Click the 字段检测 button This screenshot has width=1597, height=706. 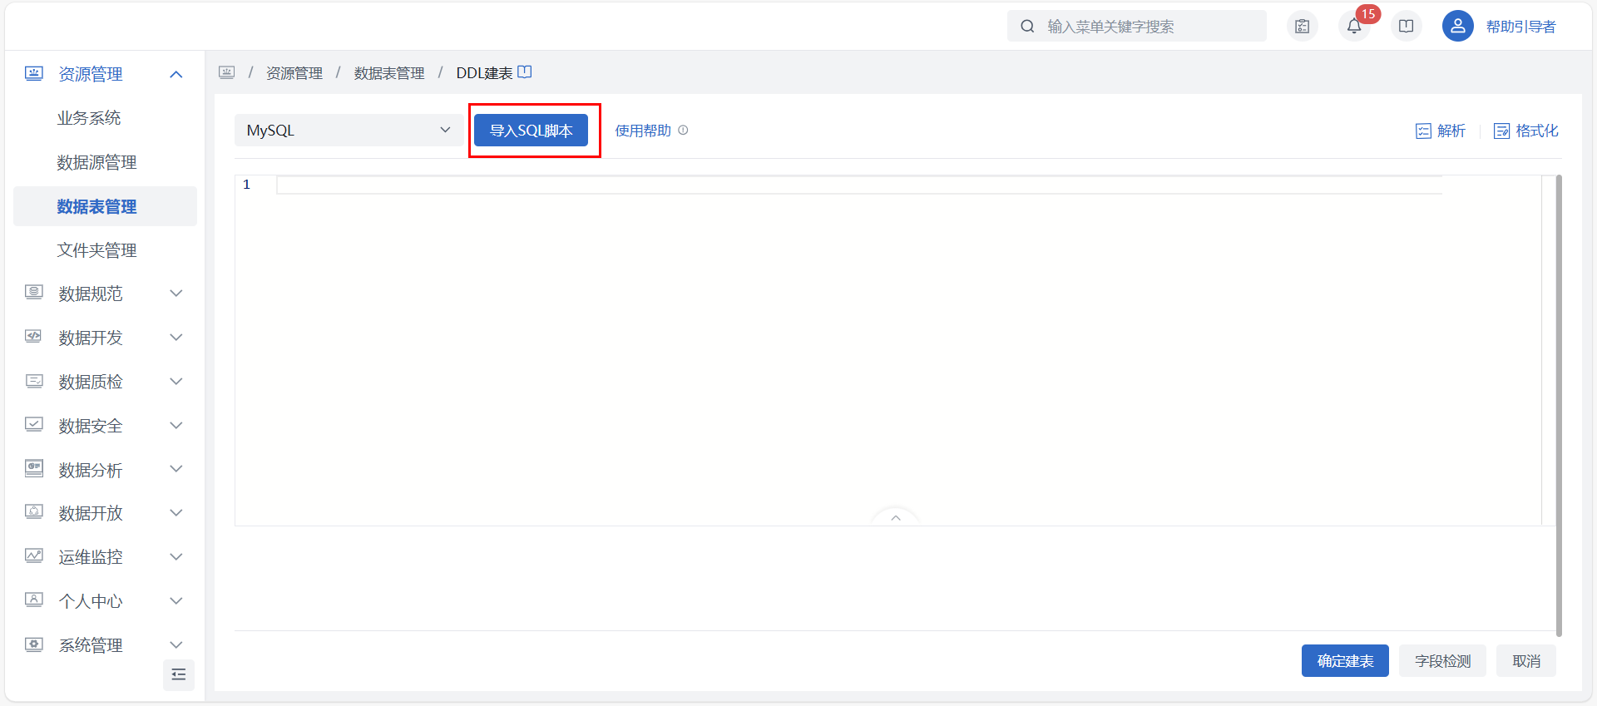[1442, 661]
